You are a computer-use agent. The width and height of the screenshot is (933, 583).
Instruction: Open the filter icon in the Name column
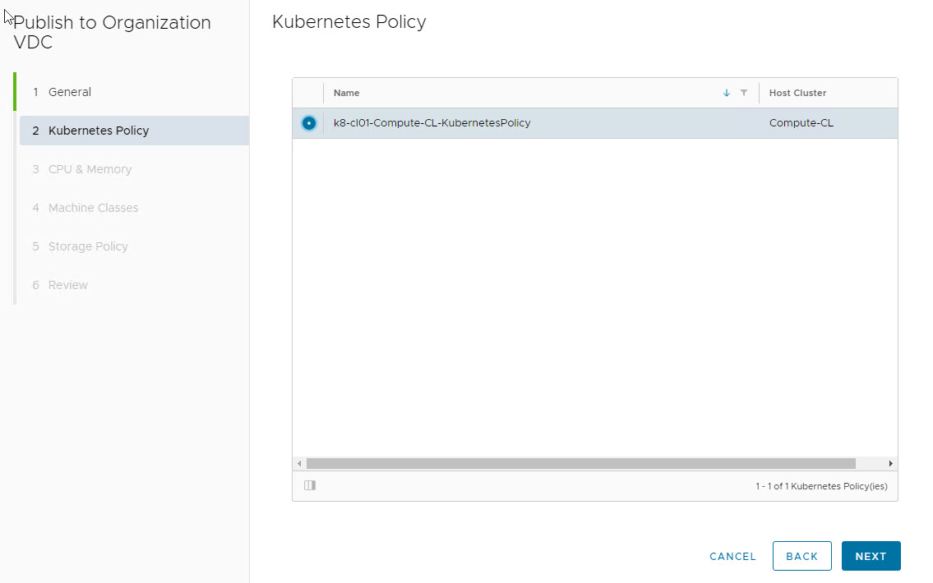pos(744,93)
